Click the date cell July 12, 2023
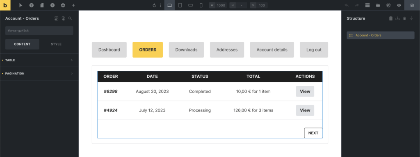This screenshot has height=157, width=420. point(152,110)
